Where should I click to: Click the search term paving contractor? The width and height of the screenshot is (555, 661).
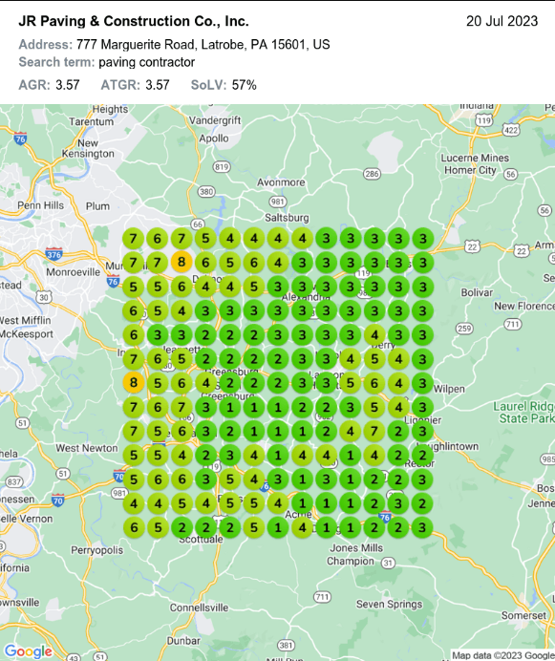tap(147, 62)
